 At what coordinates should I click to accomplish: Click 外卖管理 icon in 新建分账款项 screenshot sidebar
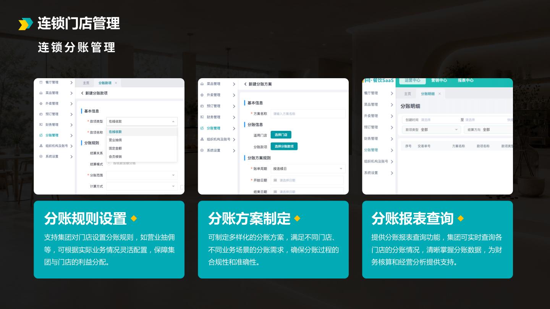tap(41, 103)
